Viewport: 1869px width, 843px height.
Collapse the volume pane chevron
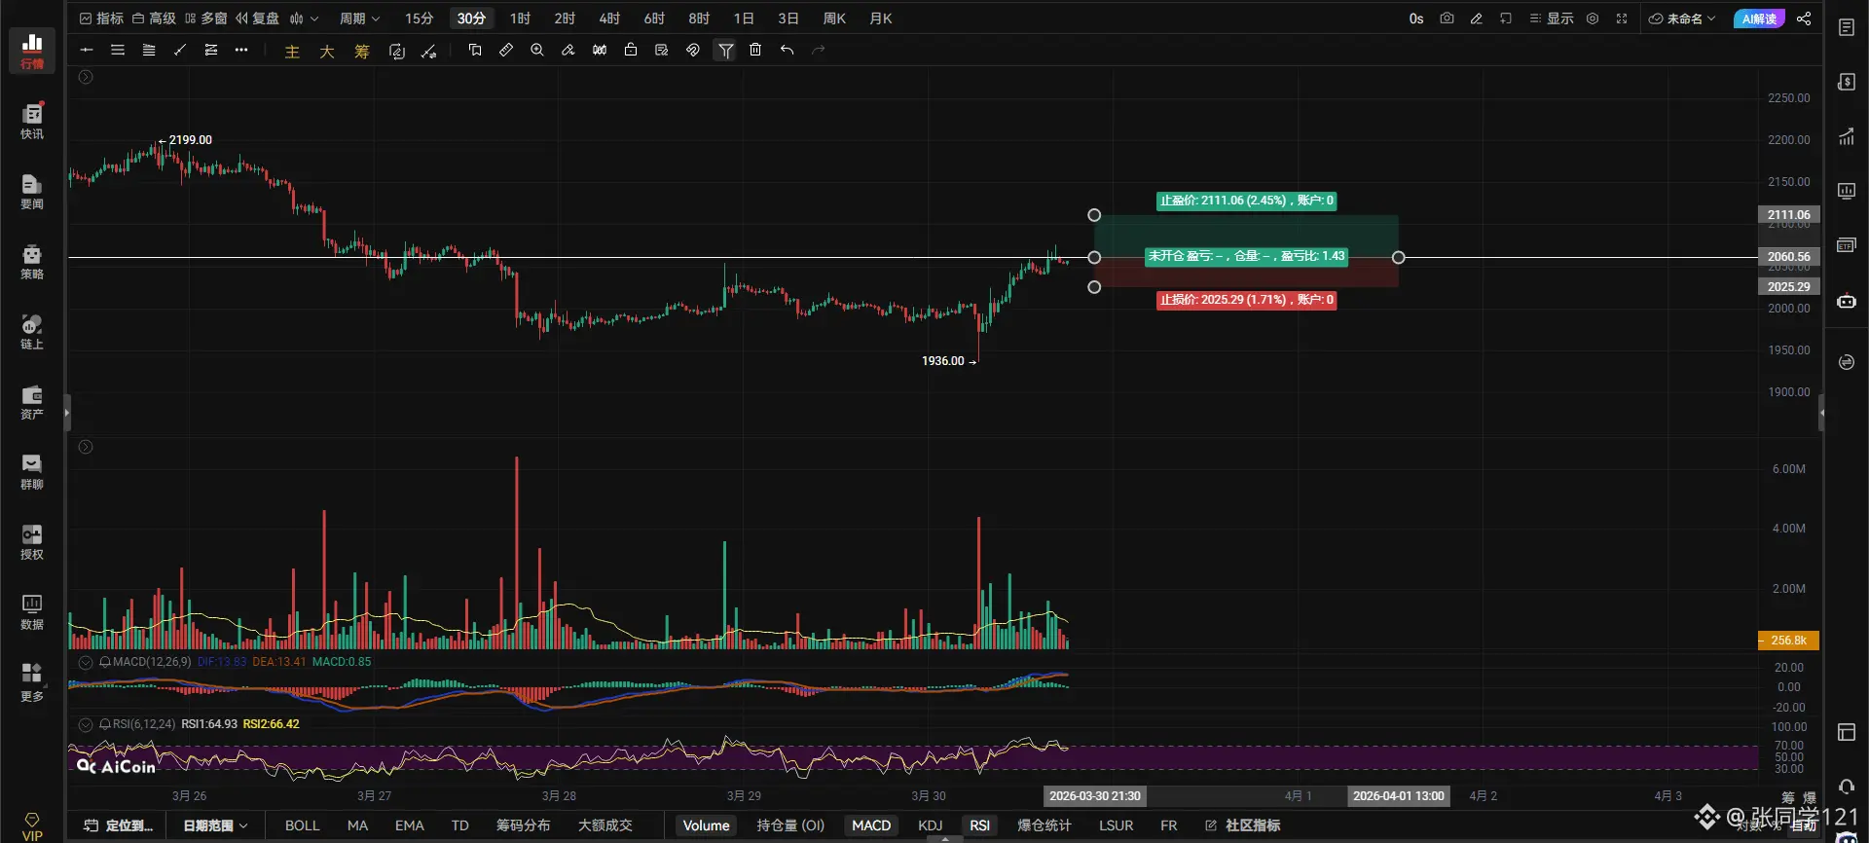click(x=86, y=447)
